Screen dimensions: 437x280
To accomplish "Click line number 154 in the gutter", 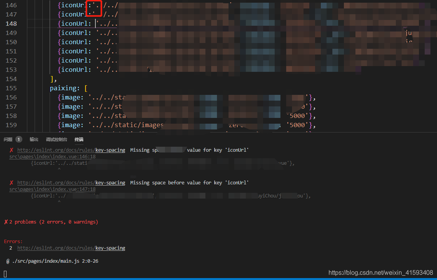I will coord(11,79).
